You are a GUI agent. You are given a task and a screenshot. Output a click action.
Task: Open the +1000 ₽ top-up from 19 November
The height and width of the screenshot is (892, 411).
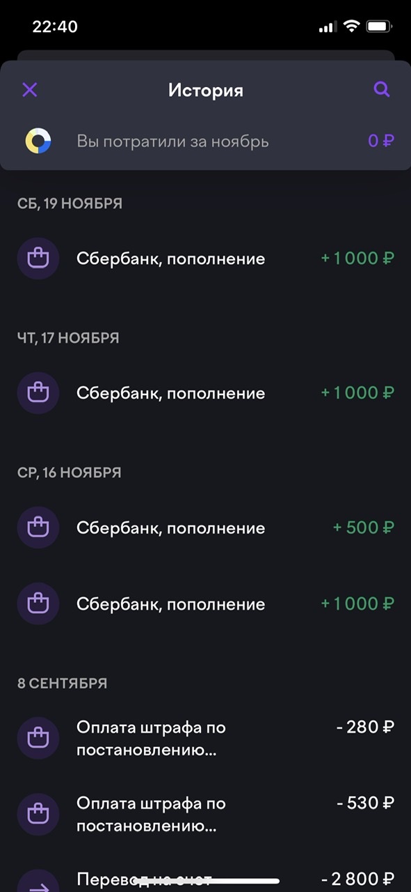click(206, 258)
